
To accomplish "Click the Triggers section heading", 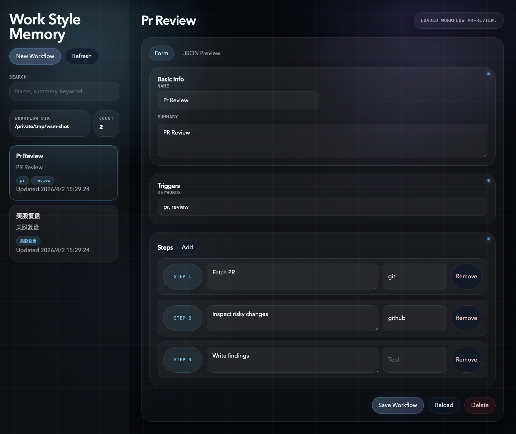I will (x=169, y=186).
